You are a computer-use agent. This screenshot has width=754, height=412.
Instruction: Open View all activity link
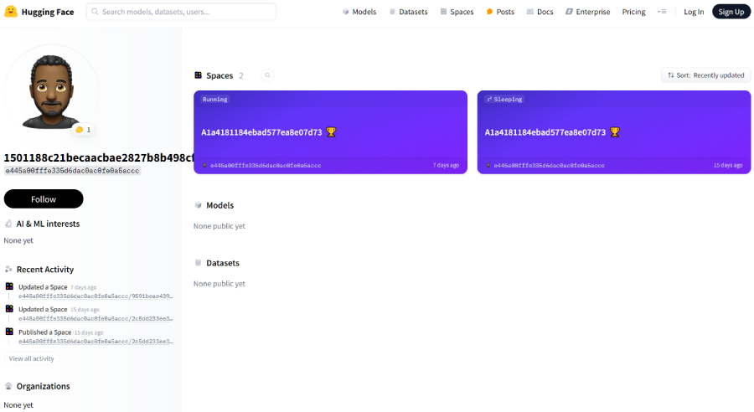31,358
